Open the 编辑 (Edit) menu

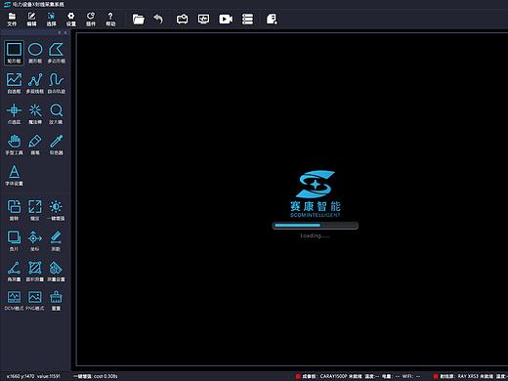pyautogui.click(x=31, y=20)
